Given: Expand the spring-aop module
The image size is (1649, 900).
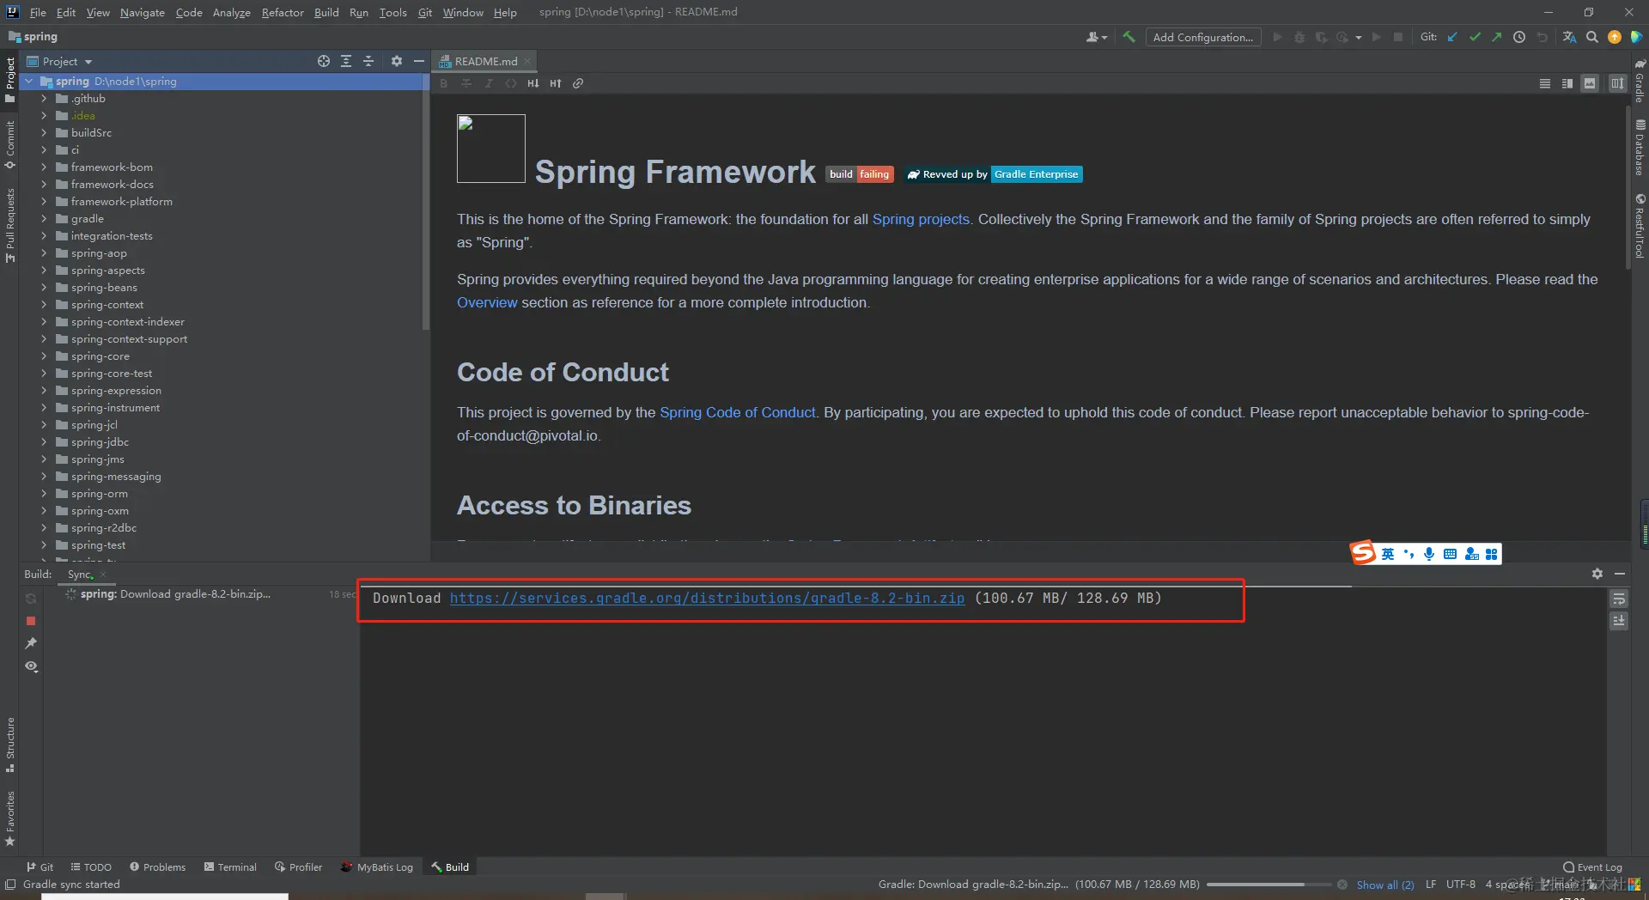Looking at the screenshot, I should coord(44,253).
